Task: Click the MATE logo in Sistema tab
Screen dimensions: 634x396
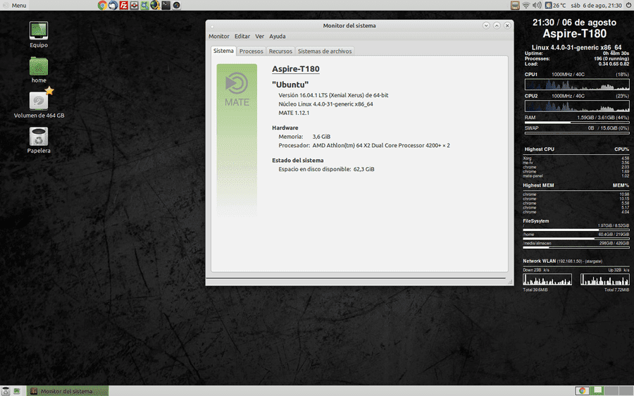Action: click(x=237, y=89)
